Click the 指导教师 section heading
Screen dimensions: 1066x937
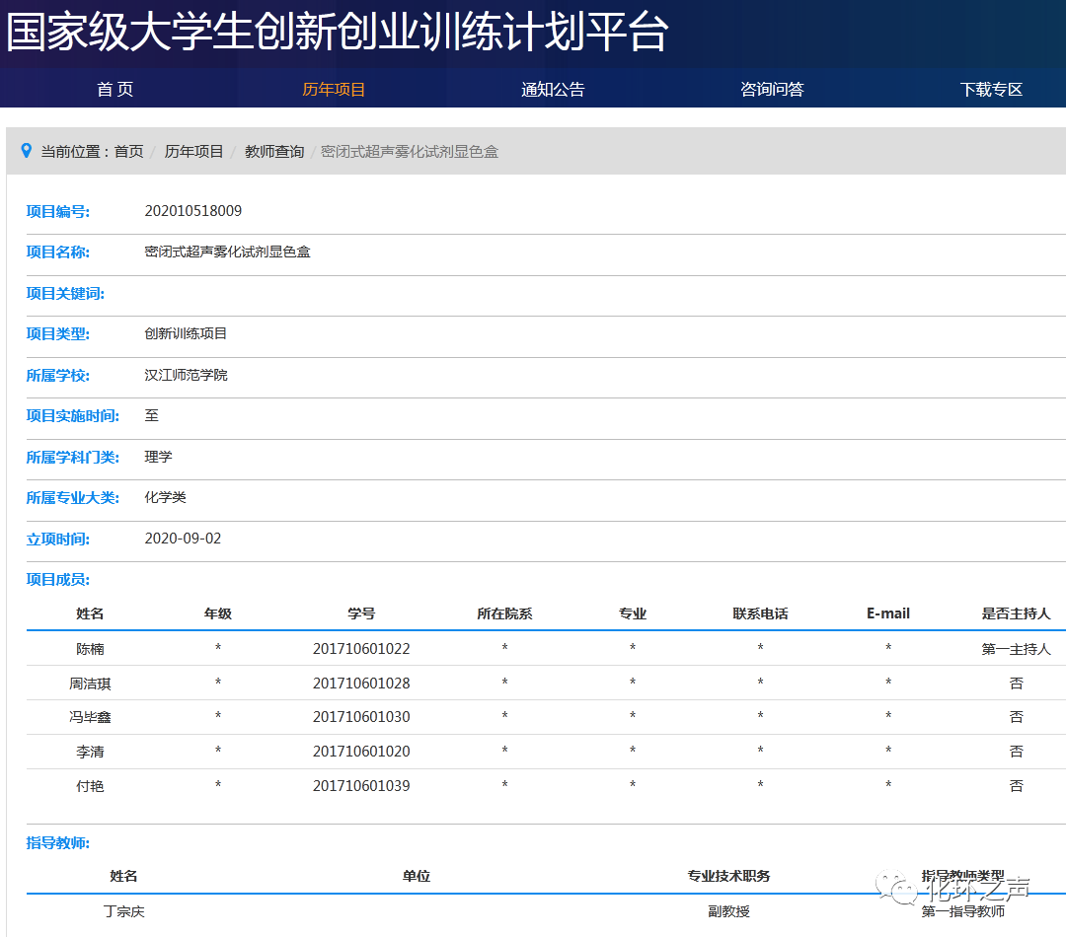pos(58,843)
